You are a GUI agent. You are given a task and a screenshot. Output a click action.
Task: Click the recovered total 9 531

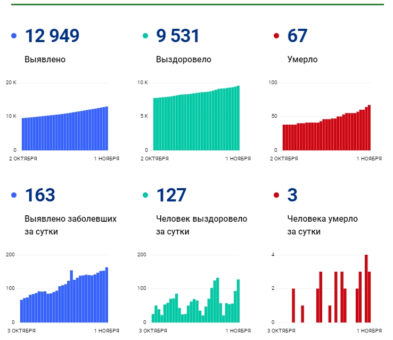coord(178,36)
